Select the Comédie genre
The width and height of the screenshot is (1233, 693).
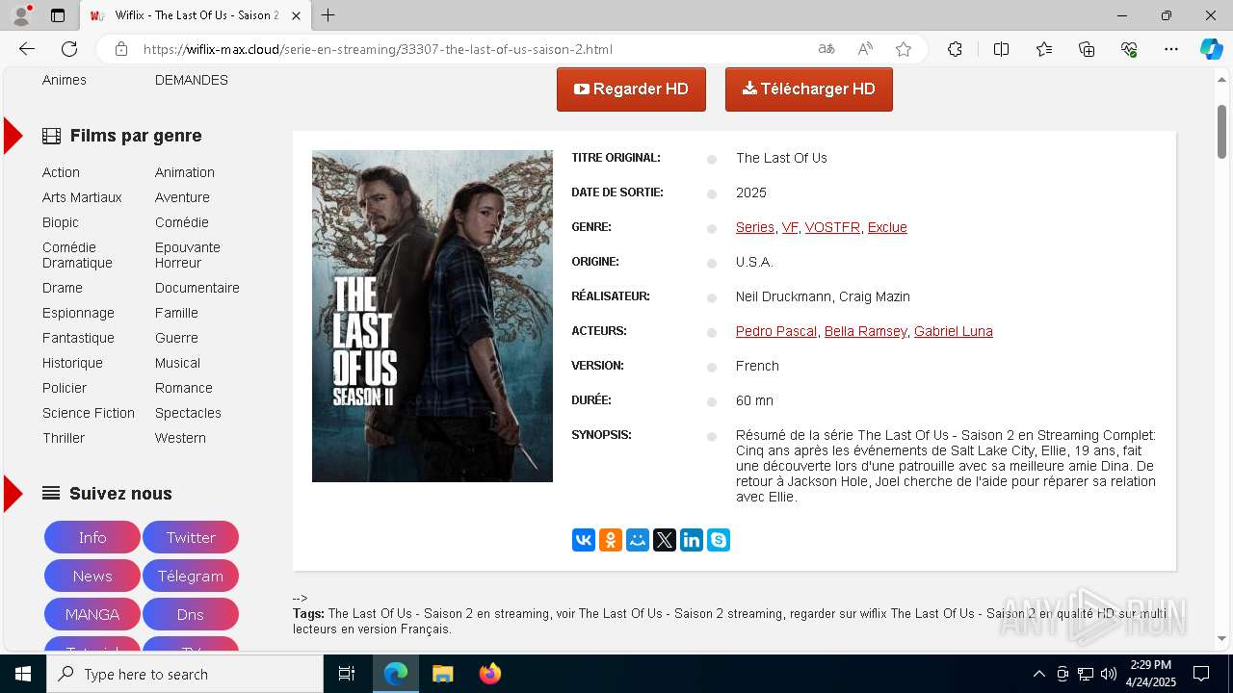(182, 222)
